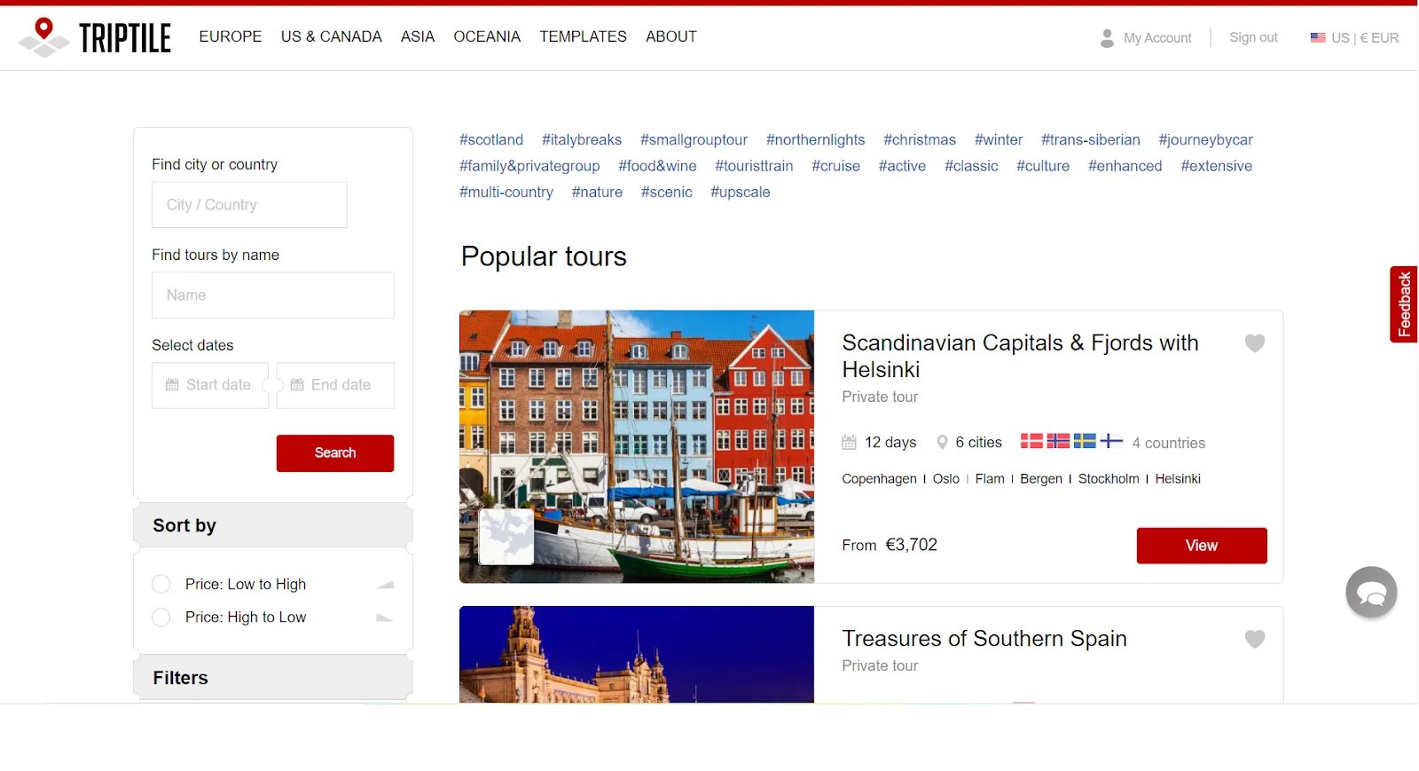Click the Norway flag icon
Image resolution: width=1419 pixels, height=771 pixels.
[1058, 441]
